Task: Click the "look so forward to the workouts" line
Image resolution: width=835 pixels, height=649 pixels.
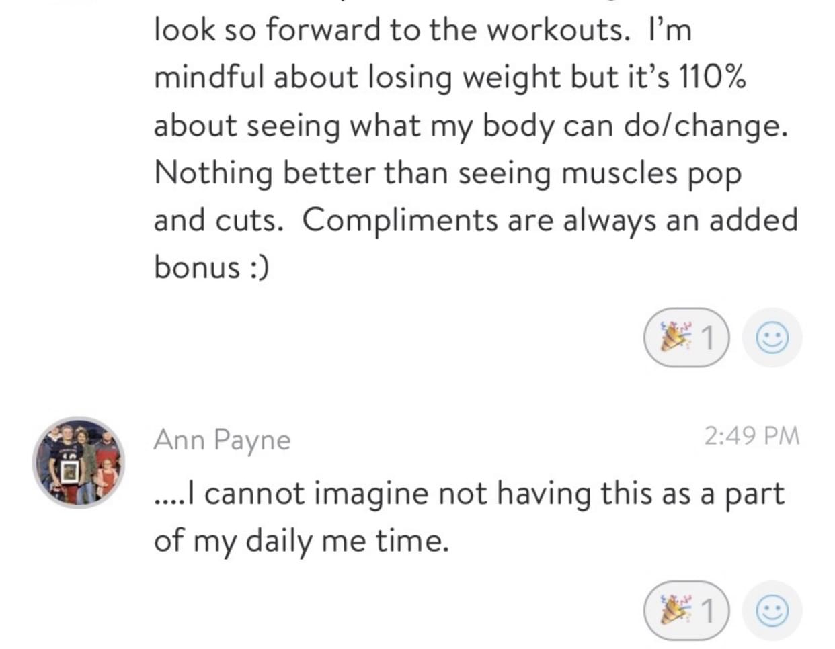Action: [423, 30]
